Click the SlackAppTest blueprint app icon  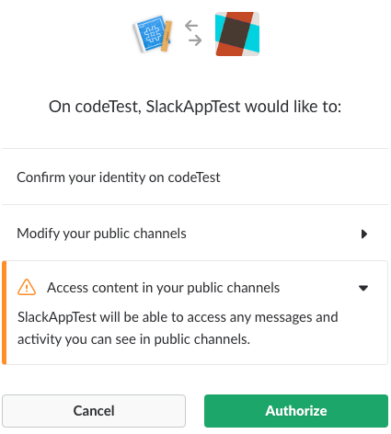(153, 34)
